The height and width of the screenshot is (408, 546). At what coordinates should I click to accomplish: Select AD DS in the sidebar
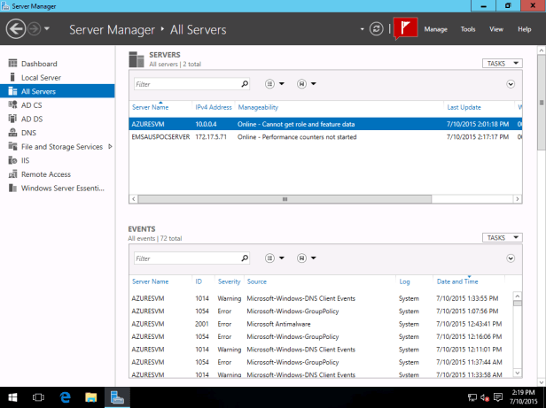click(x=32, y=119)
